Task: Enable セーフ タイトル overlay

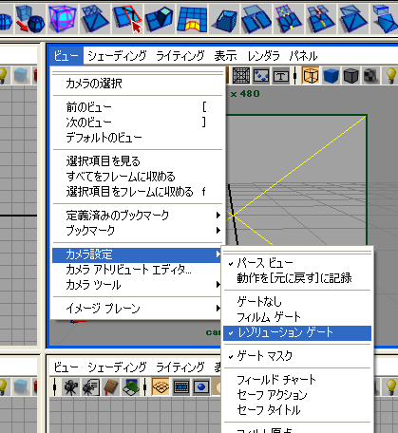Action: tap(297, 410)
